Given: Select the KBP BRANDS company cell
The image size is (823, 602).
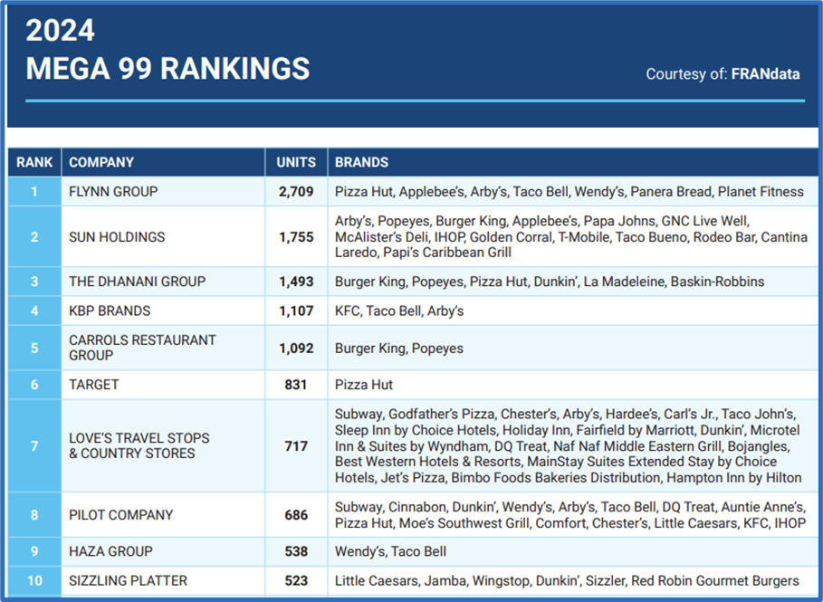Looking at the screenshot, I should [163, 311].
